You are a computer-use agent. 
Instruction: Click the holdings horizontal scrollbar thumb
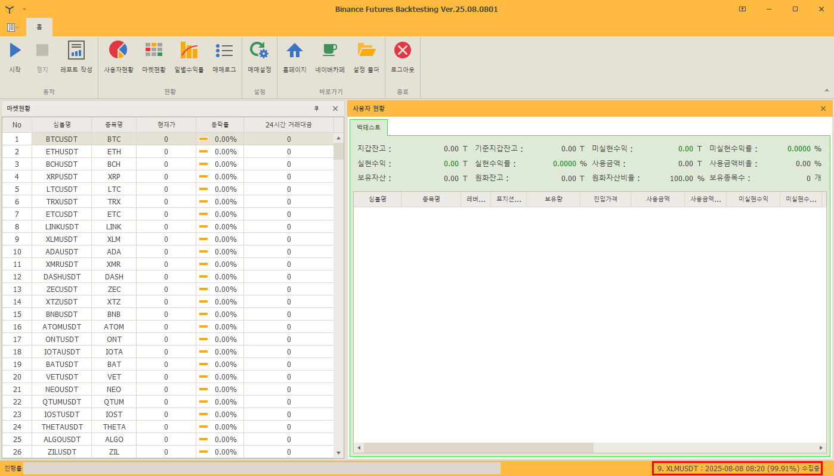478,447
